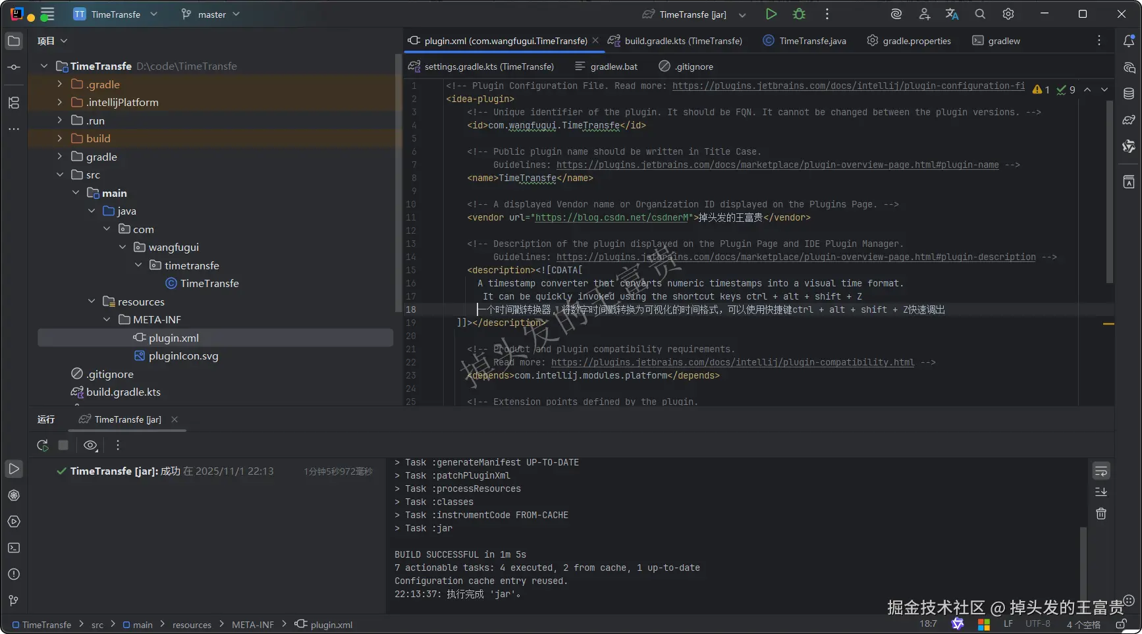Click the editor vertical scrollbar
Image resolution: width=1142 pixels, height=634 pixels.
coord(1109,191)
